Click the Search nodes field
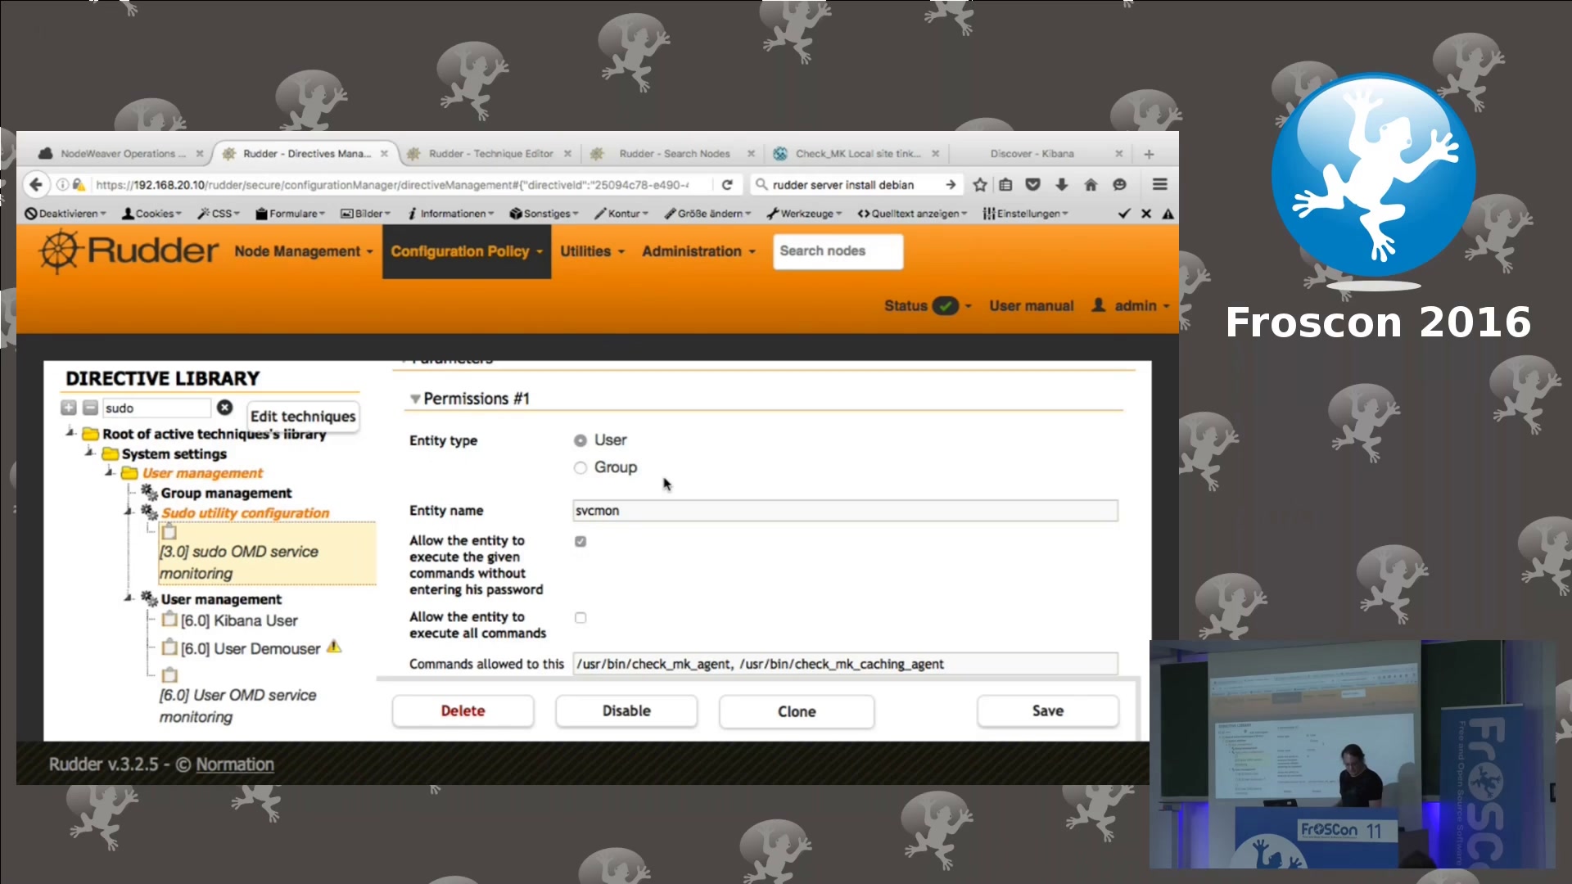Image resolution: width=1572 pixels, height=884 pixels. click(x=838, y=251)
